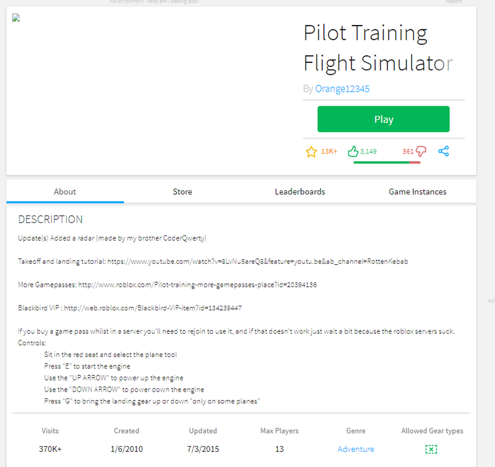The image size is (495, 467).
Task: Click the share icon
Action: click(444, 152)
